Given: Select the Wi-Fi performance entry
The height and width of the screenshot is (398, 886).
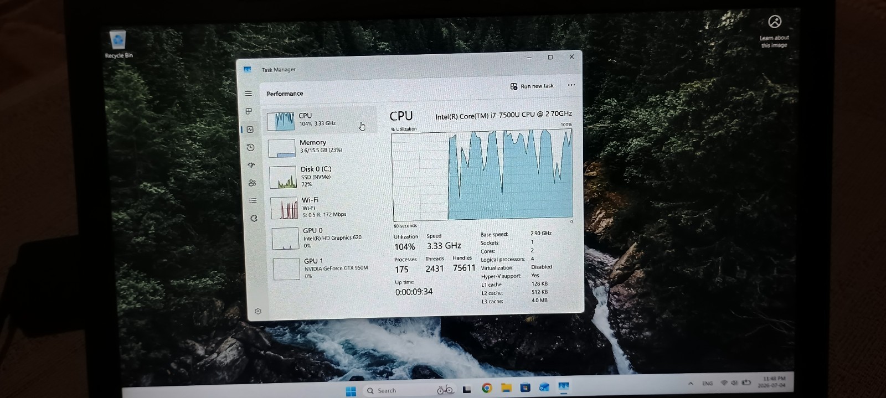Looking at the screenshot, I should [324, 208].
